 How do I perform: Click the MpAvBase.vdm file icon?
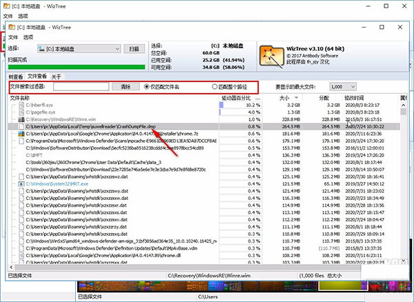(x=21, y=248)
